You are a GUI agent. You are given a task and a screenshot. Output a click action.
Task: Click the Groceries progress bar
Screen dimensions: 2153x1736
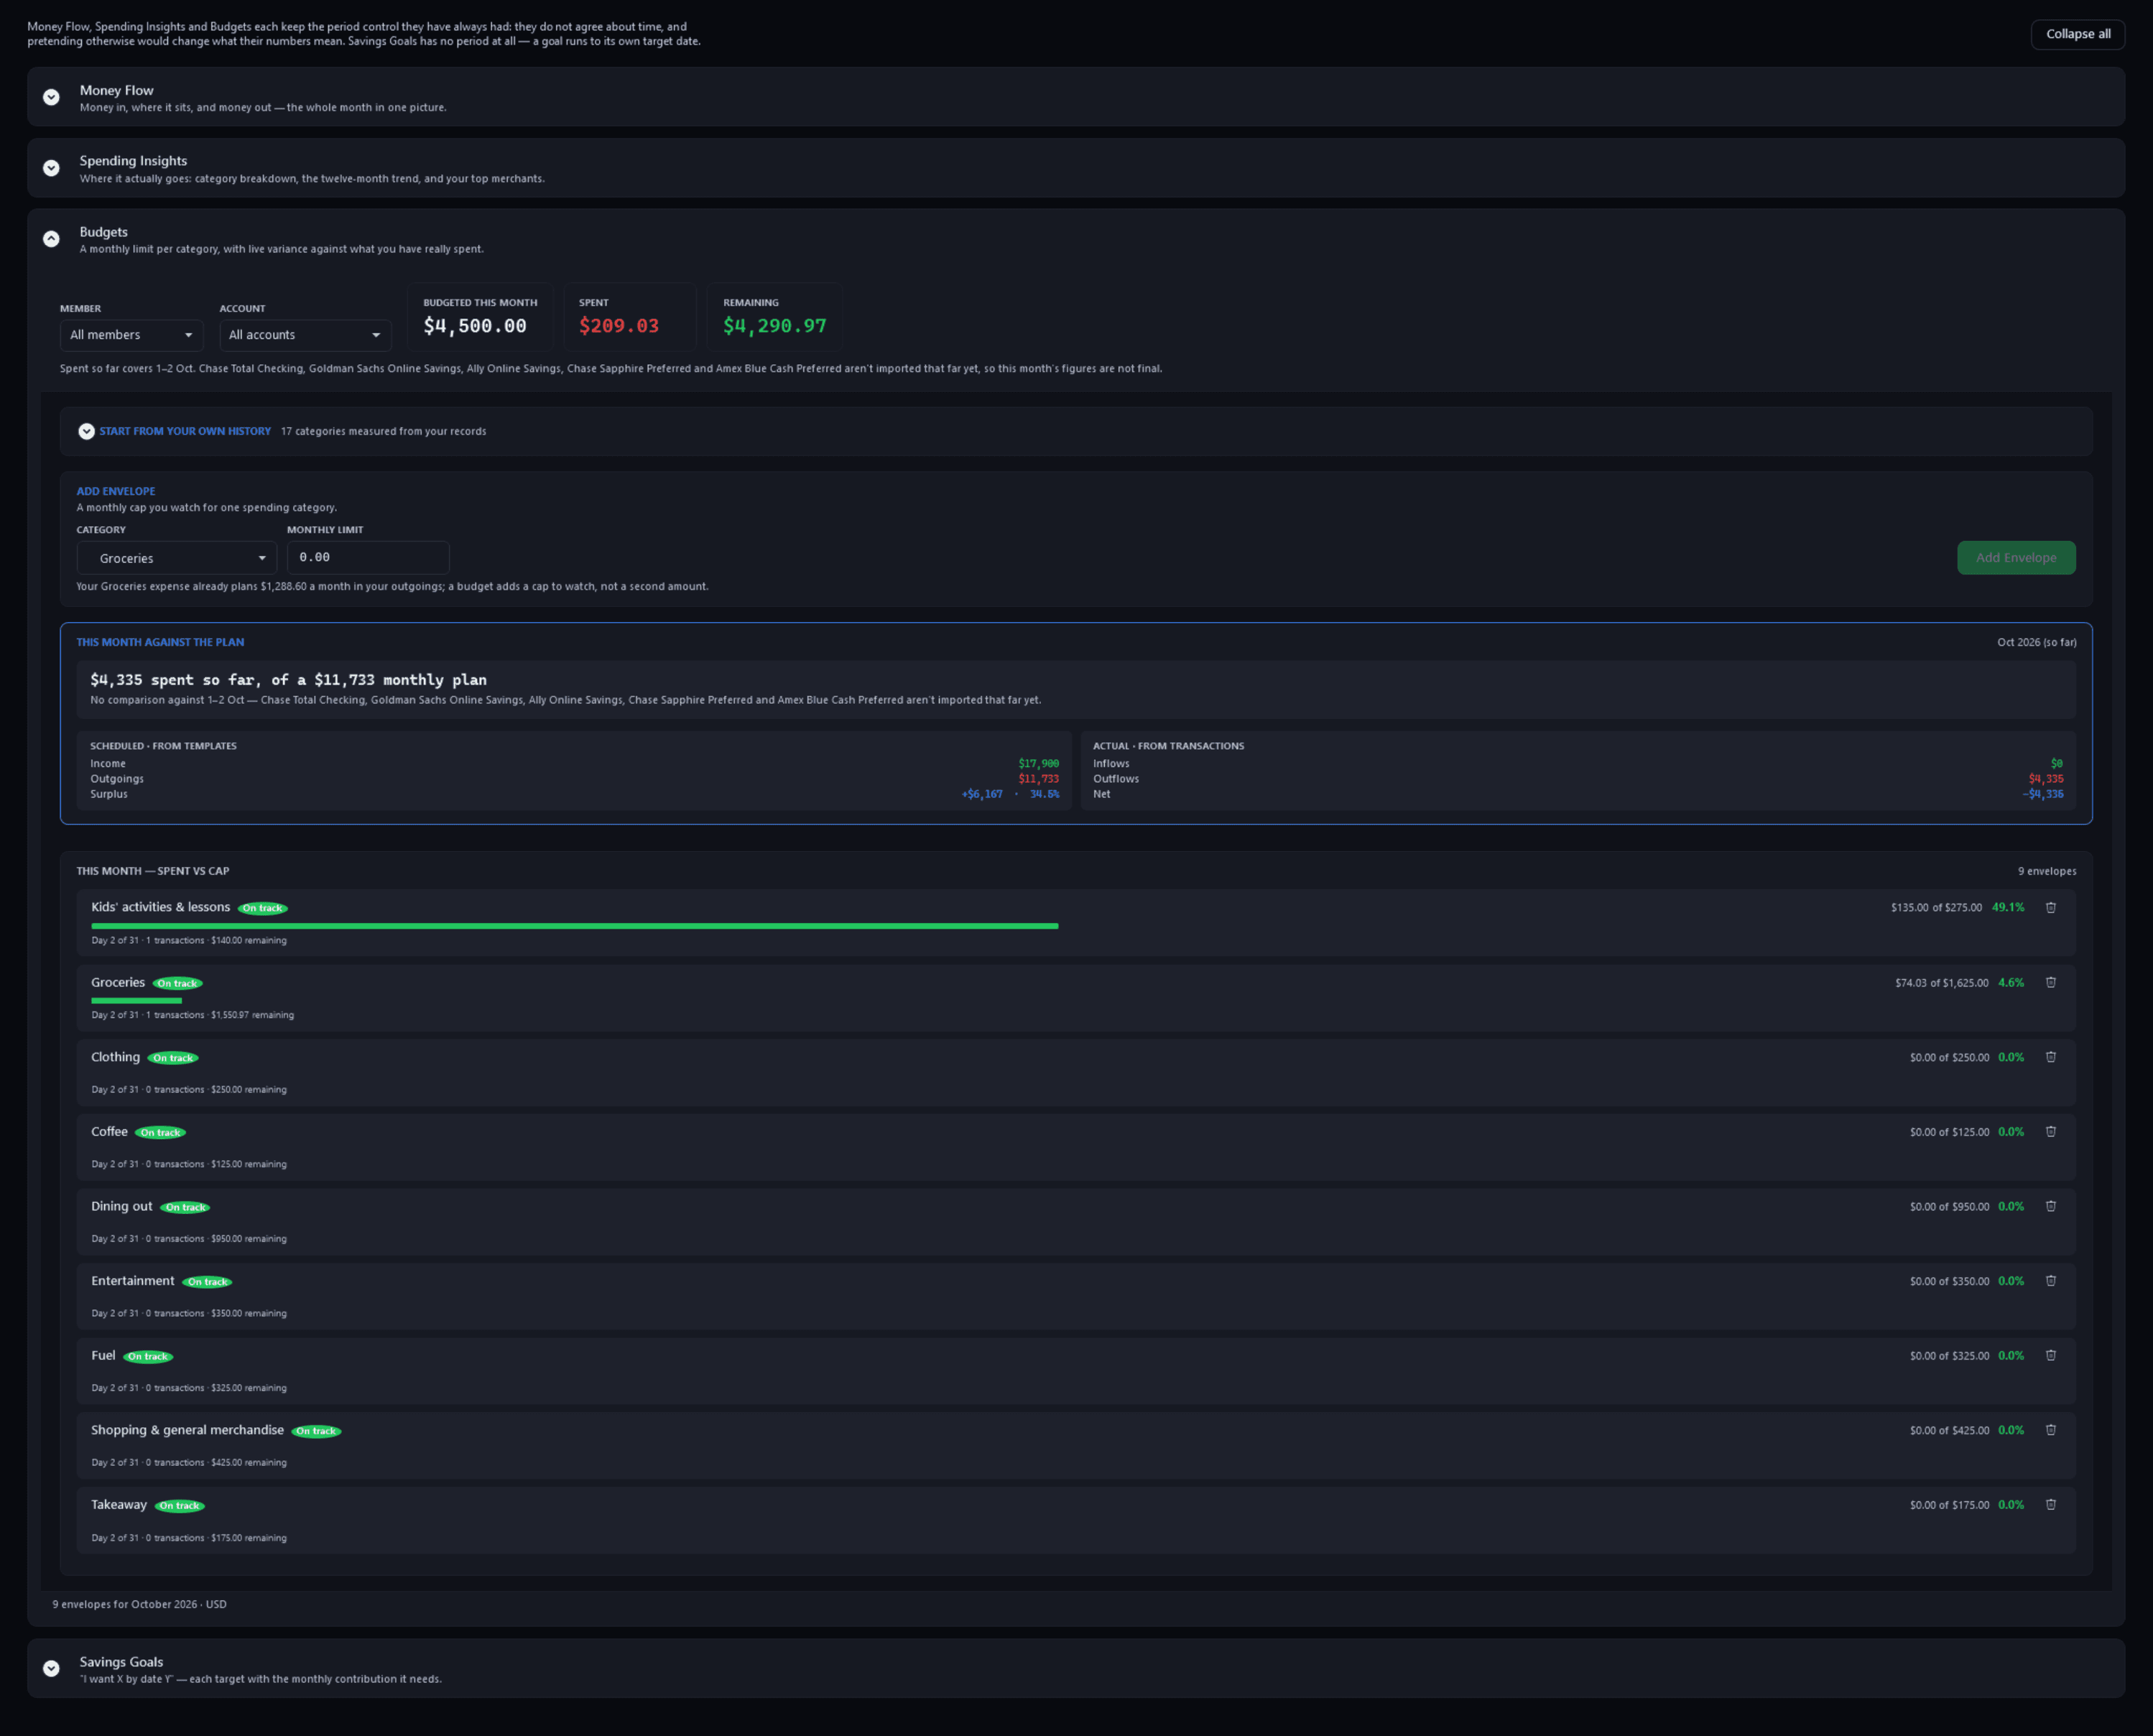click(x=136, y=1000)
